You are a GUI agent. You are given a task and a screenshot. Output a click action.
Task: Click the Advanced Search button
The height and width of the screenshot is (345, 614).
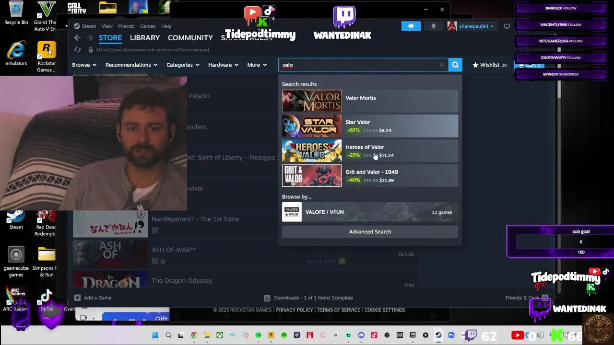coord(370,232)
